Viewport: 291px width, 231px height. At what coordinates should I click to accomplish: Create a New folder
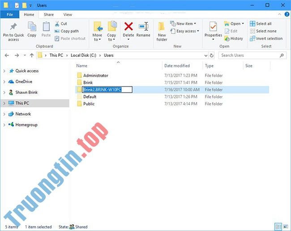[162, 31]
